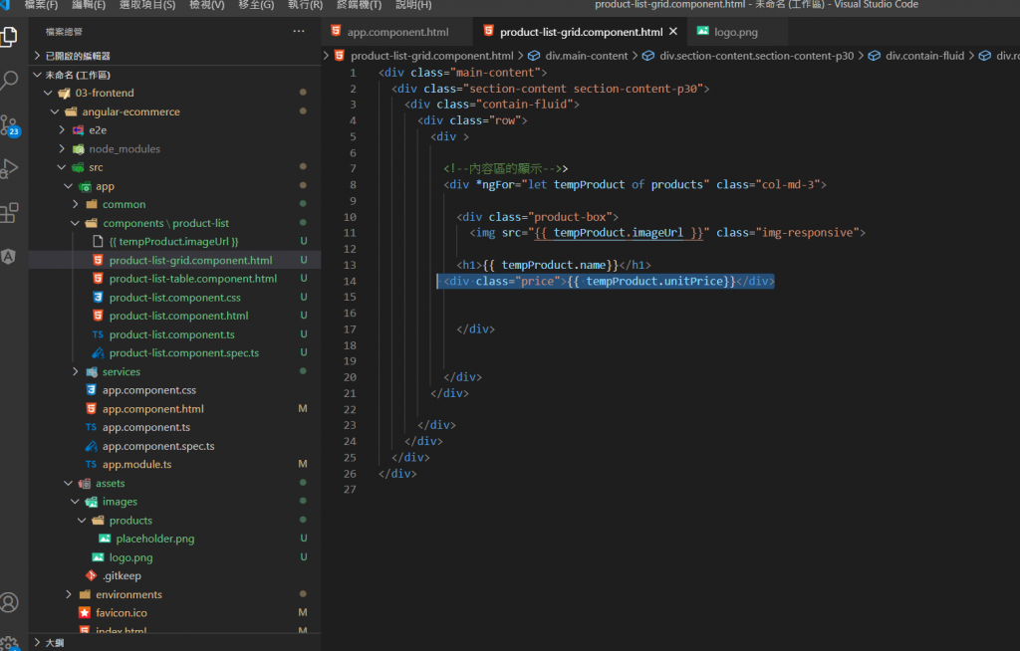This screenshot has height=651, width=1020.
Task: Open Source Control with the 23 badge
Action: tap(10, 125)
